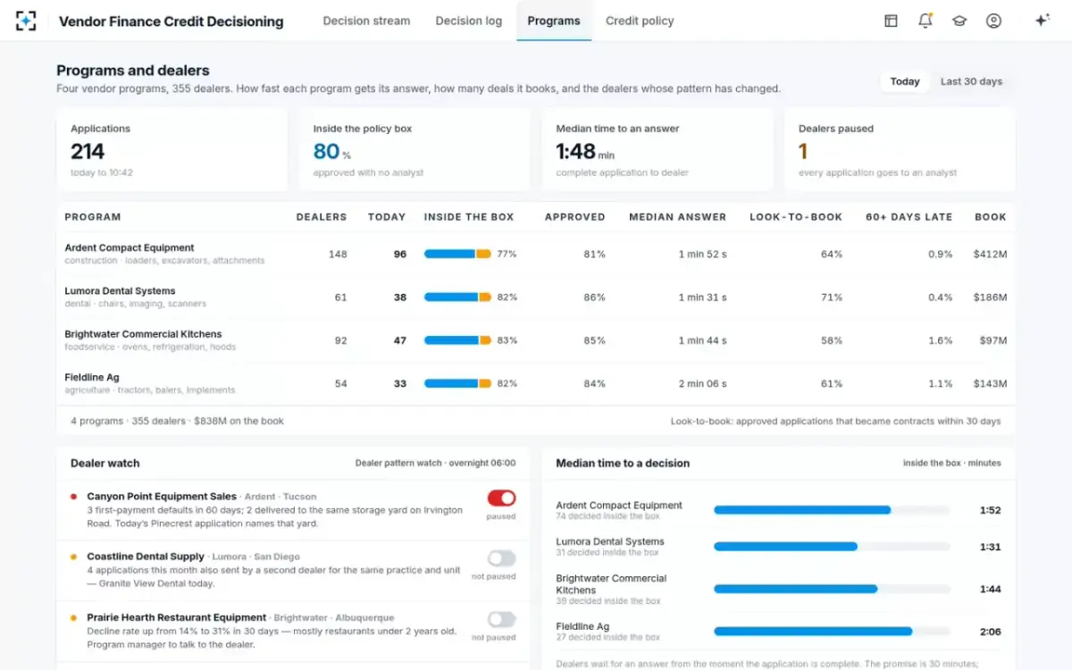Click Lumora's "86%" approved value

pyautogui.click(x=594, y=297)
